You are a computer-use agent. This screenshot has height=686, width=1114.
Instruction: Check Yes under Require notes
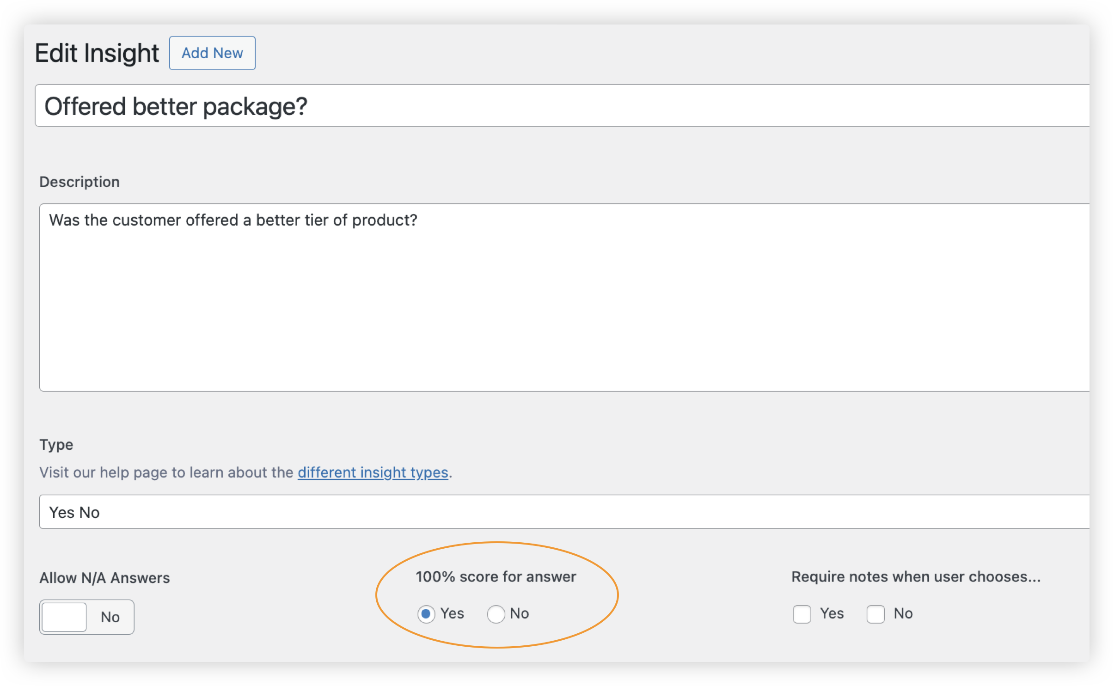coord(802,614)
